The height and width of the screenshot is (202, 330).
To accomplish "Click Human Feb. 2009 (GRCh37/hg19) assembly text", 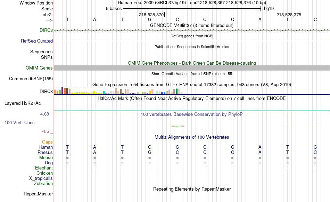I will 151,3.
